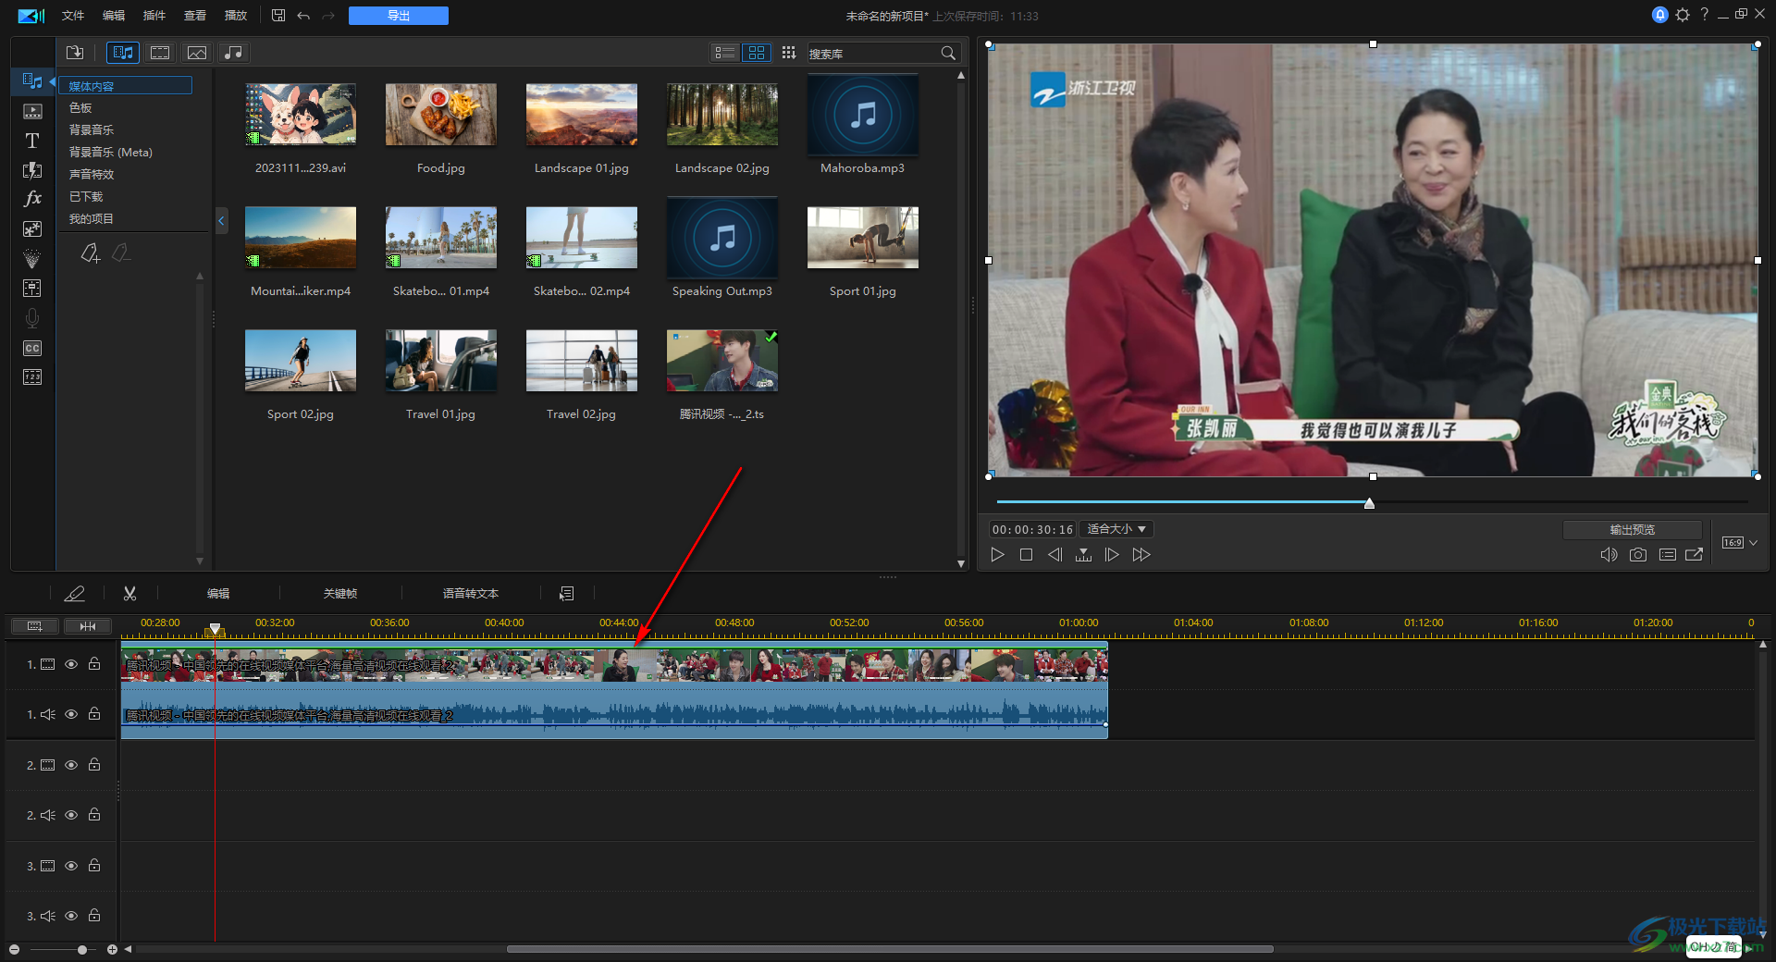Screen dimensions: 1776x962
Task: Click the search magnifier icon
Action: (x=948, y=54)
